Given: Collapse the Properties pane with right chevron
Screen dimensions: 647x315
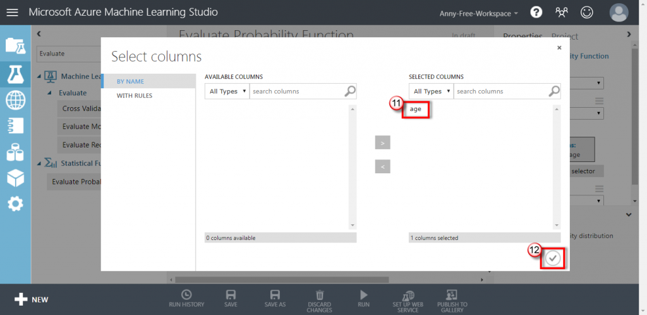Looking at the screenshot, I should 629,34.
